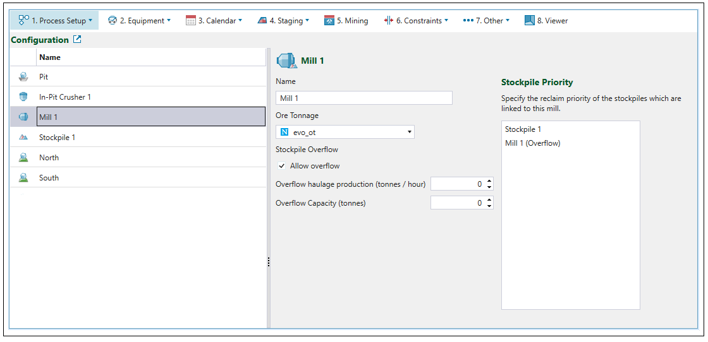Expand the 2. Equipment dropdown menu

click(x=139, y=21)
